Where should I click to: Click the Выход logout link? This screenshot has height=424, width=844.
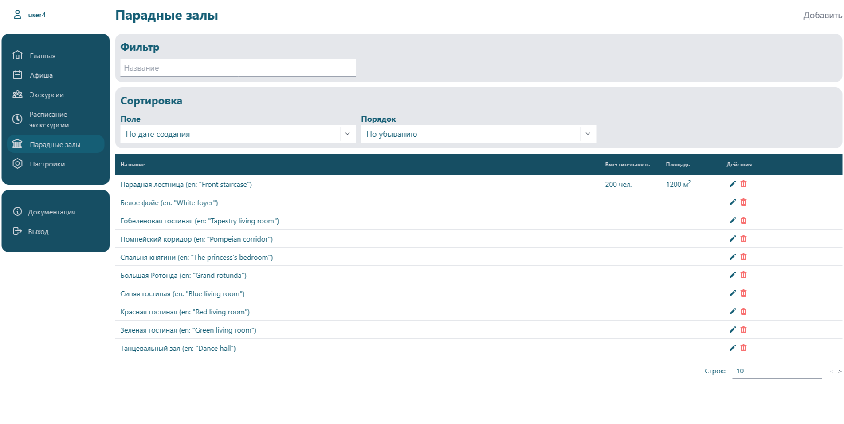(x=38, y=231)
